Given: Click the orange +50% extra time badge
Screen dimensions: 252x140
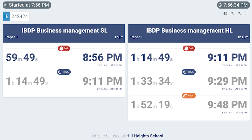Looking at the screenshot, I should (x=188, y=95).
